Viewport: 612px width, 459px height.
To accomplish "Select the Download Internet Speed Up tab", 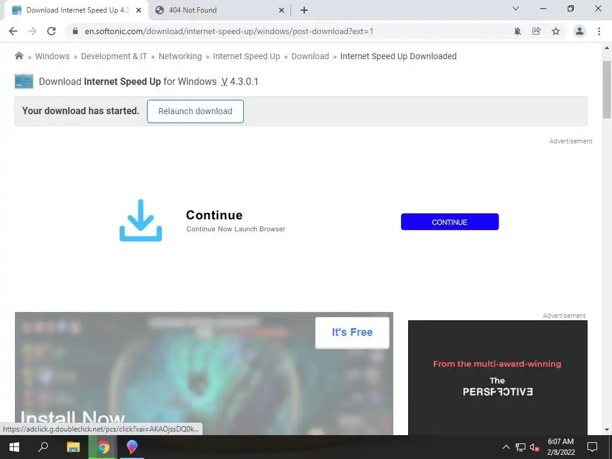I will click(76, 10).
